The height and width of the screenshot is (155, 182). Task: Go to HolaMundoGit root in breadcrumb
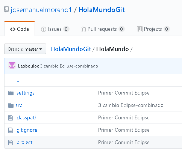pyautogui.click(x=71, y=49)
